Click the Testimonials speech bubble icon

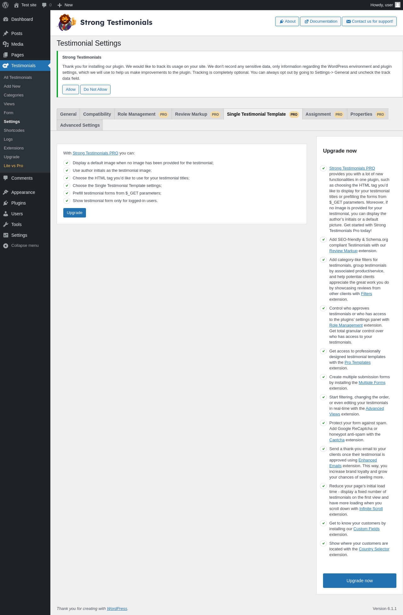click(x=6, y=66)
